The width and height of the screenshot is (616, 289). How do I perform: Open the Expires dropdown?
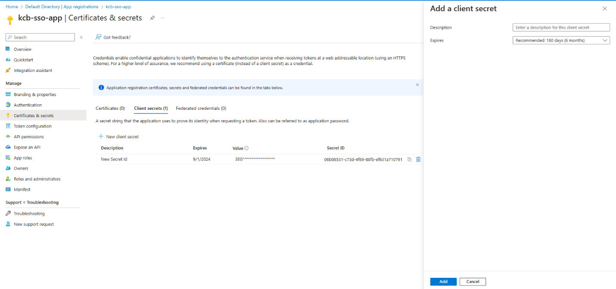tap(561, 40)
